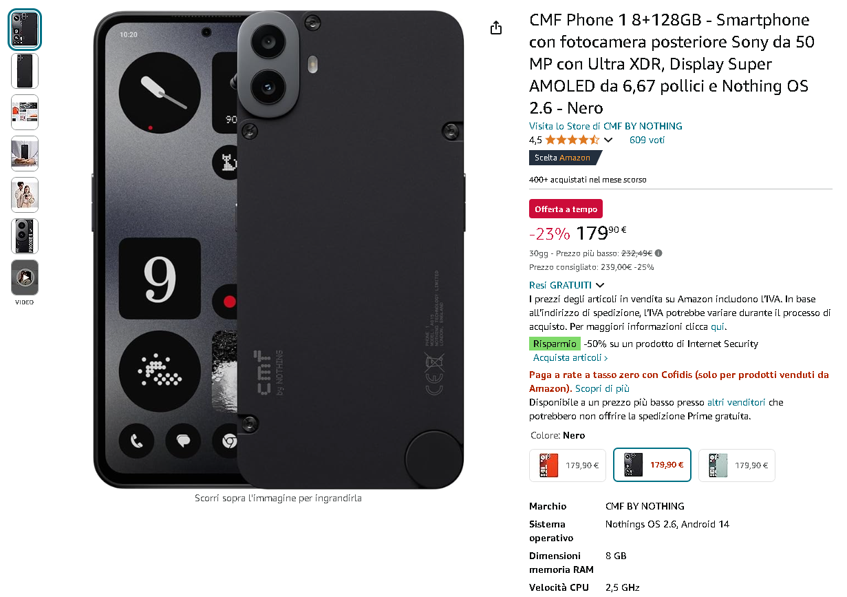Open the 609 voti reviews link
Viewport: 847px width, 597px height.
point(647,140)
